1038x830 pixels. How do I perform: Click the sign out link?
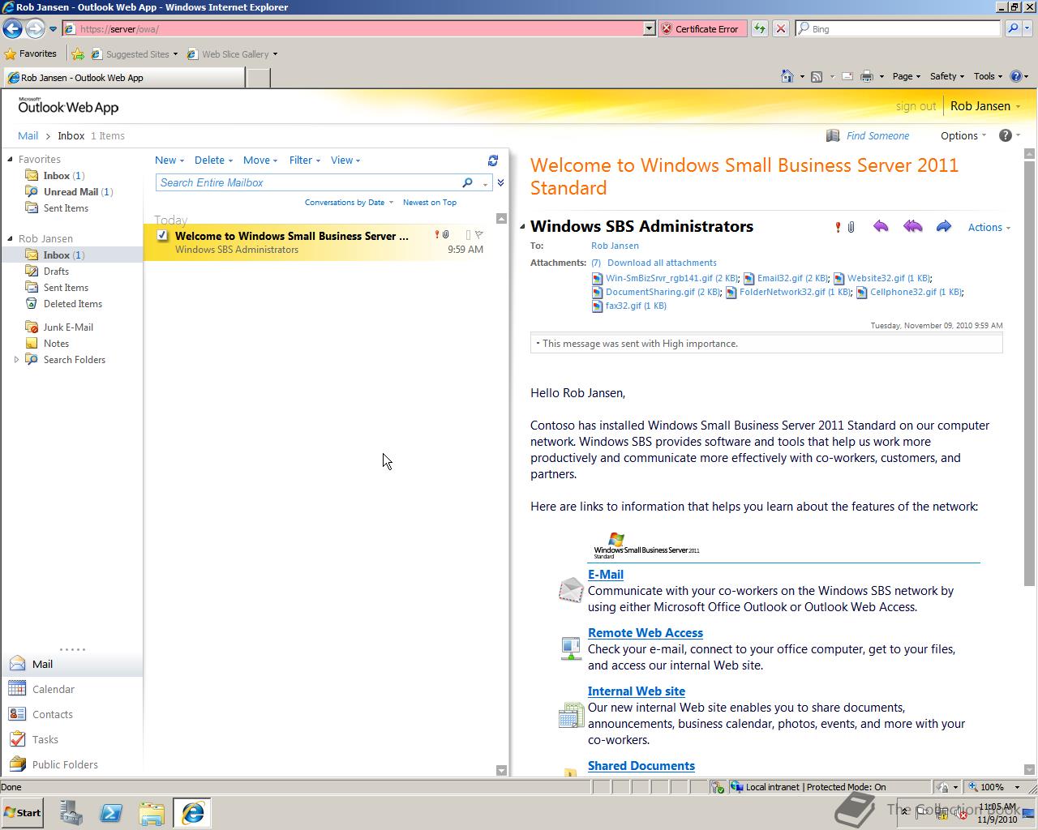point(916,106)
